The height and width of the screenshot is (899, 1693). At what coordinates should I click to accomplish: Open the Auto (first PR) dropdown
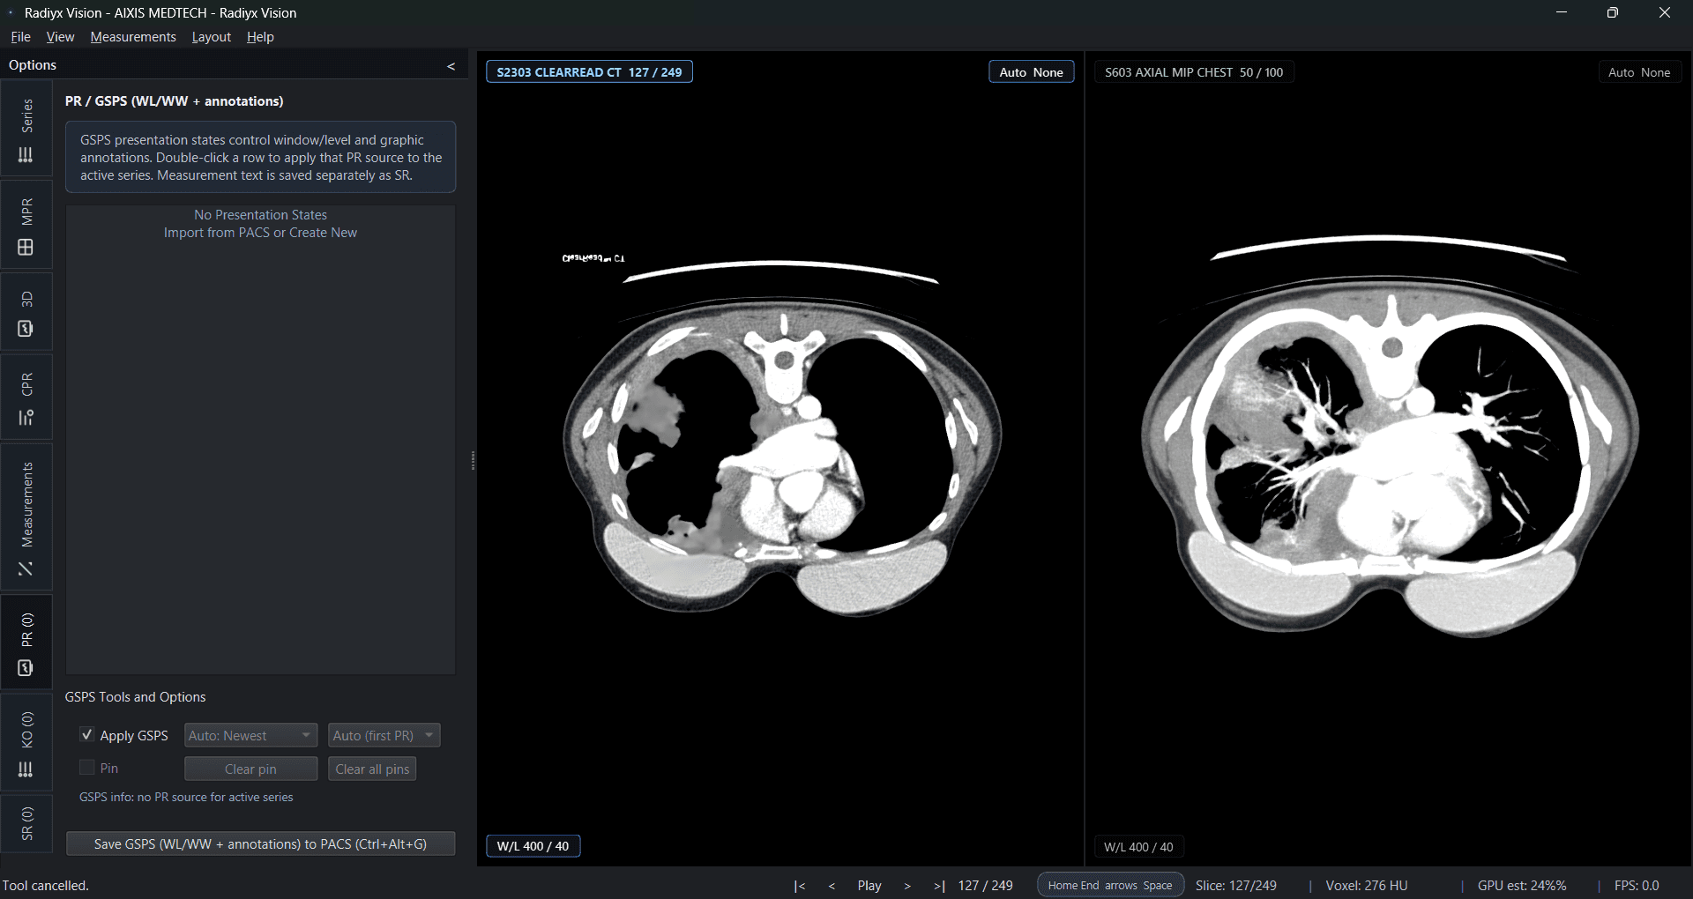tap(384, 735)
